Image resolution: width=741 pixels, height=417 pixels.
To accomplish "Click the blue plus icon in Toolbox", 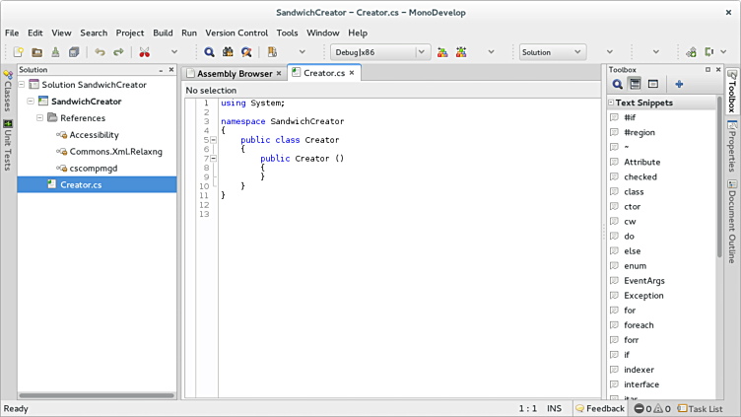I will [x=679, y=85].
